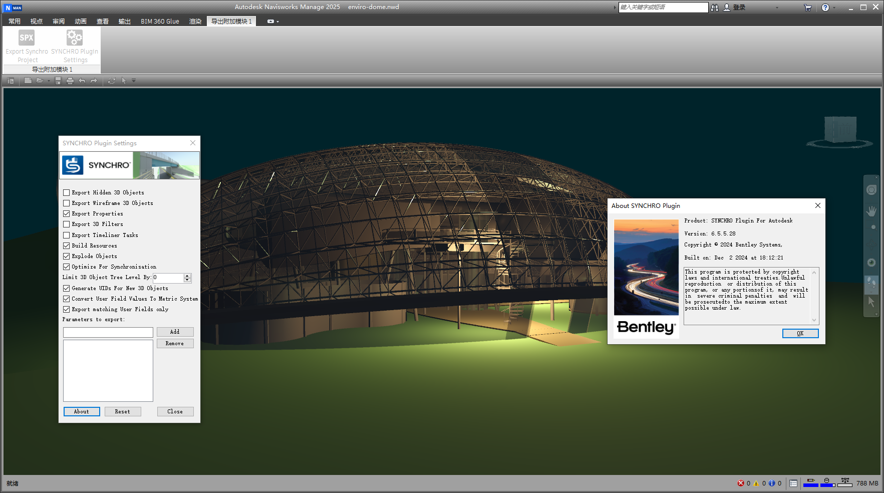Click the steering wheel navigation bar icon
The width and height of the screenshot is (884, 493).
pos(871,190)
